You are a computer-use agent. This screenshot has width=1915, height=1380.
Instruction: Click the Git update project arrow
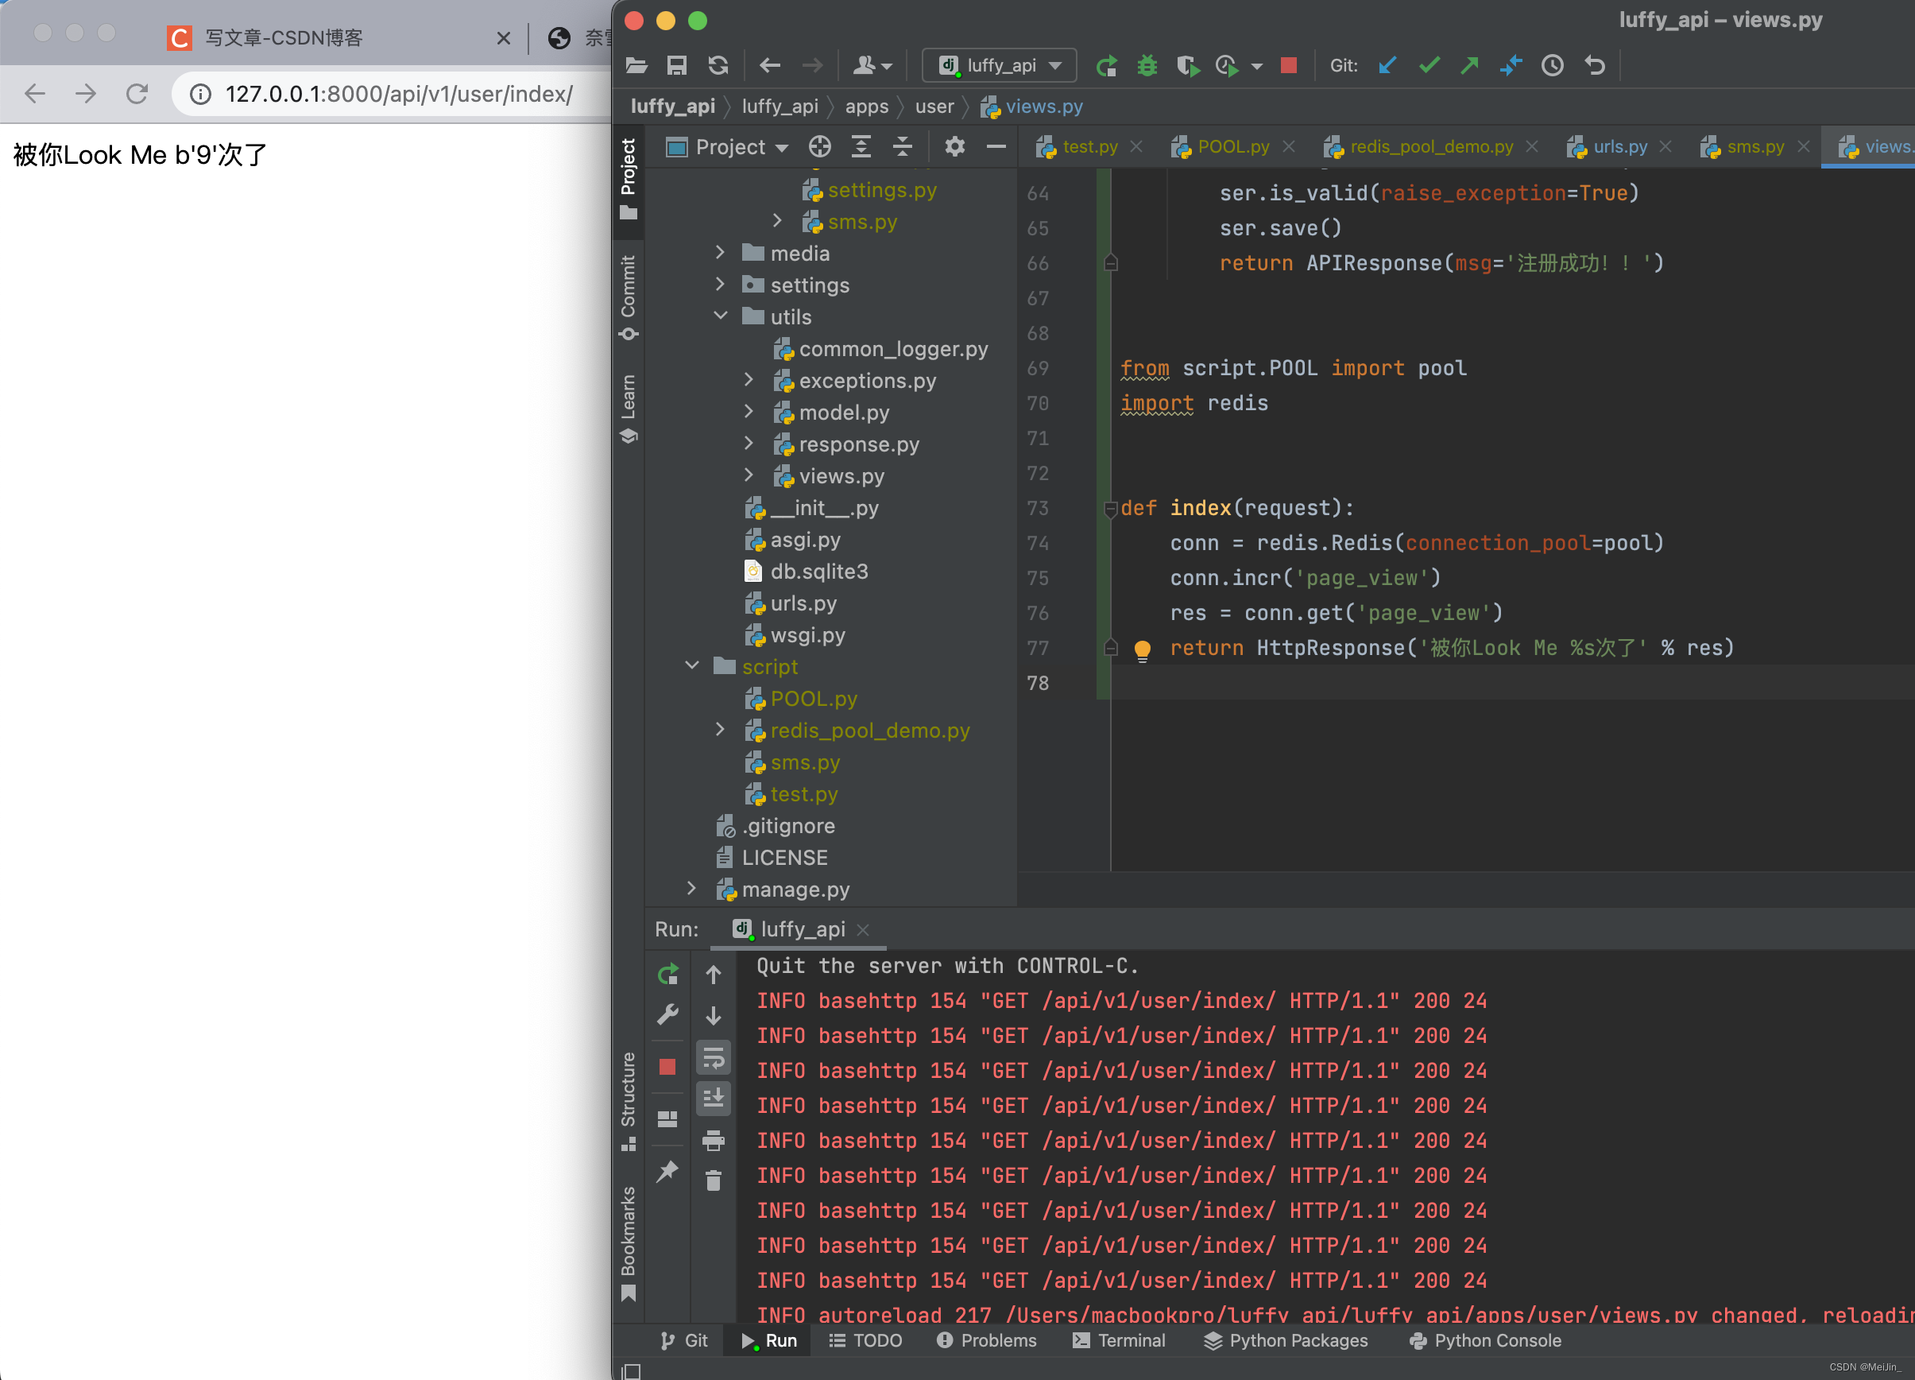tap(1387, 65)
